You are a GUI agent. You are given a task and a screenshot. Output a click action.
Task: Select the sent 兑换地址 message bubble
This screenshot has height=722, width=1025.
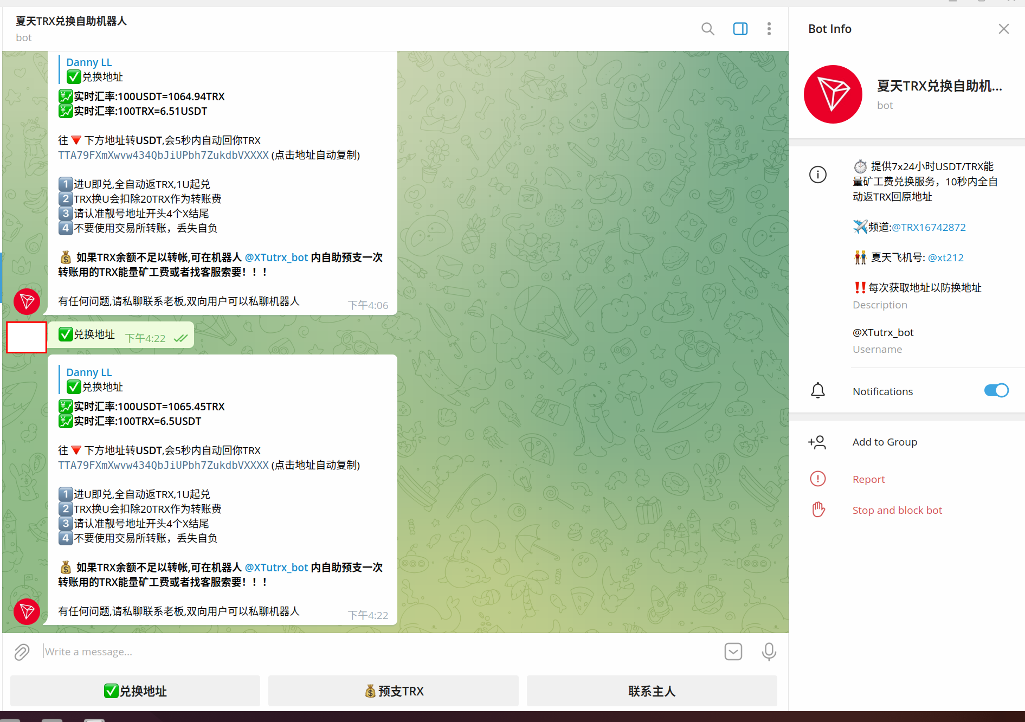[121, 335]
